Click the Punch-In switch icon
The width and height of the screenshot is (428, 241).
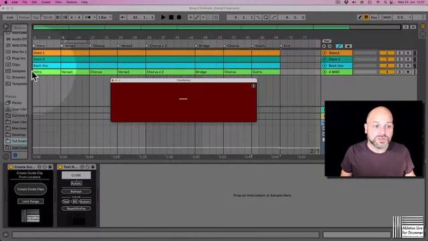pyautogui.click(x=258, y=17)
